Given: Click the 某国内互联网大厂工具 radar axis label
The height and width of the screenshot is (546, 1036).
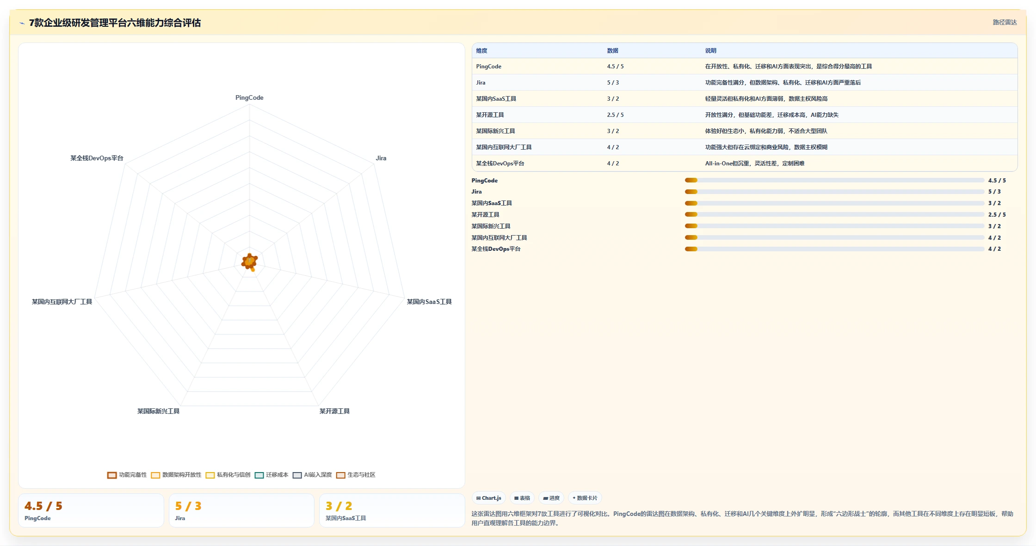Looking at the screenshot, I should tap(62, 302).
